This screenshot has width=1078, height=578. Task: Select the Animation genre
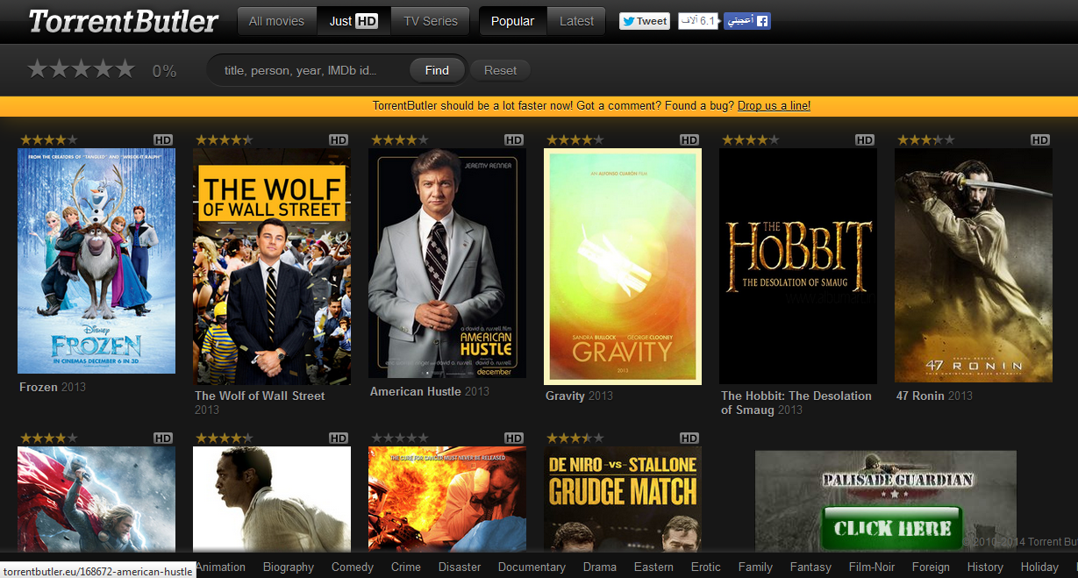pyautogui.click(x=220, y=567)
